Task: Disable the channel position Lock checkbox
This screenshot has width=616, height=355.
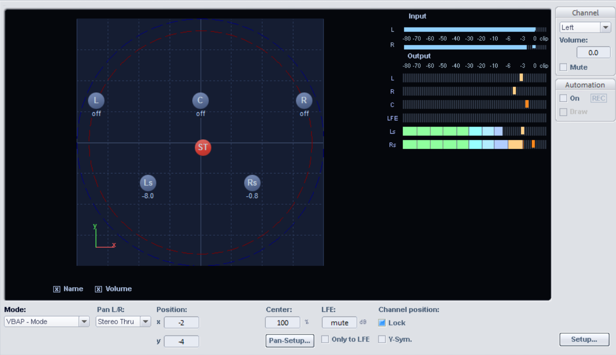Action: click(382, 323)
